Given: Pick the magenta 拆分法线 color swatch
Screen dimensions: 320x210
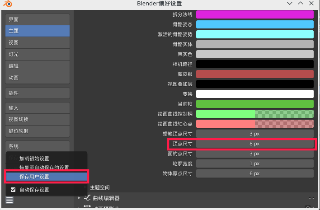Looking at the screenshot, I should [x=255, y=15].
